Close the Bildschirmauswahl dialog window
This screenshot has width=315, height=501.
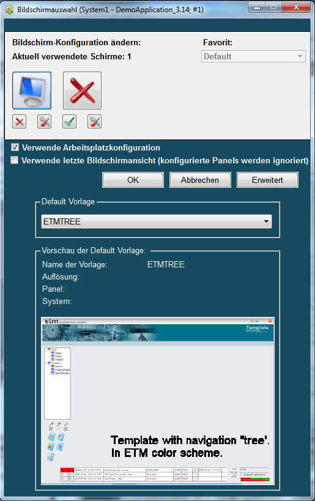click(296, 7)
